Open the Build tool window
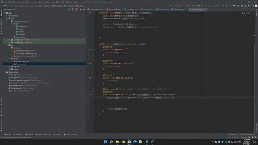This screenshot has height=145, width=258. coord(39,135)
